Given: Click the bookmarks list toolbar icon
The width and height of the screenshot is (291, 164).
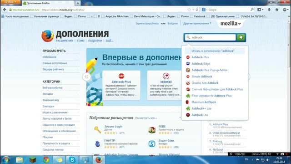Looking at the screenshot, I should pyautogui.click(x=260, y=10).
